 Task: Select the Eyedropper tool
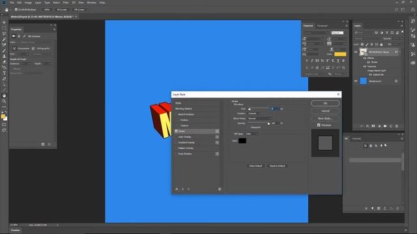pos(4,39)
